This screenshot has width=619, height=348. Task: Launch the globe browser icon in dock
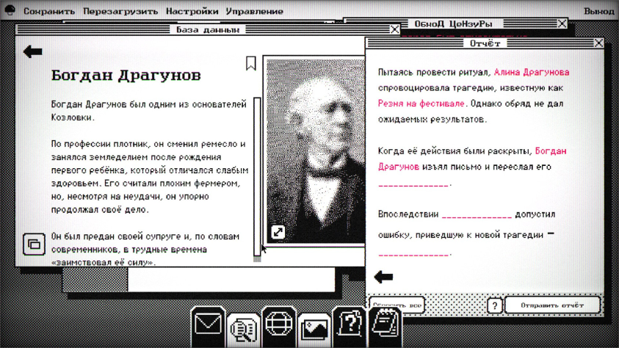[x=279, y=324]
